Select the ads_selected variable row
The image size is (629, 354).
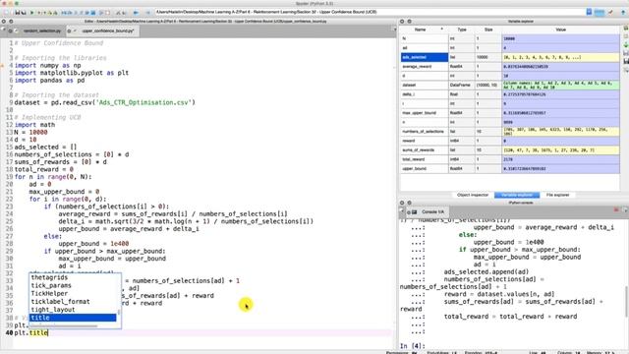click(510, 57)
